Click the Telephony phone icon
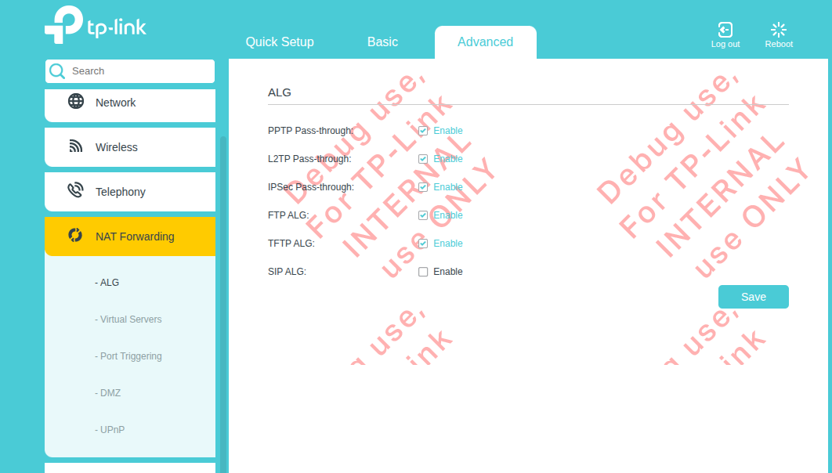Screen dimensions: 832x473 point(76,191)
